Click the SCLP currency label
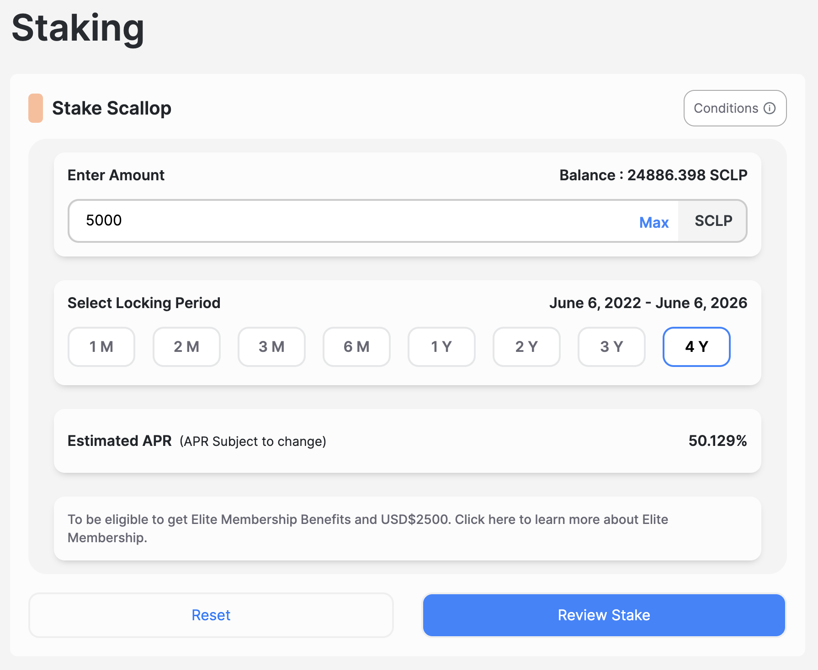Image resolution: width=818 pixels, height=670 pixels. [713, 221]
